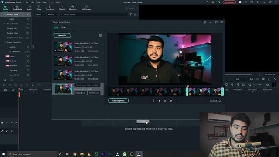Click the new folder icon below media tree
The height and width of the screenshot is (157, 279).
5,80
